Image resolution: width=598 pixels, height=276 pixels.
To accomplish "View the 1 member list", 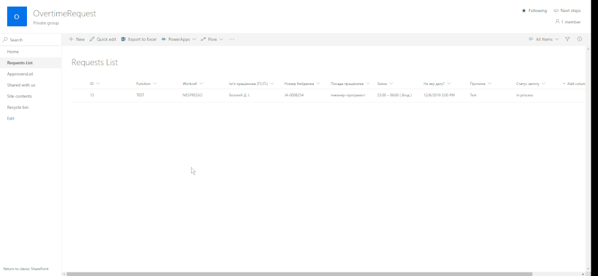I will pos(568,22).
